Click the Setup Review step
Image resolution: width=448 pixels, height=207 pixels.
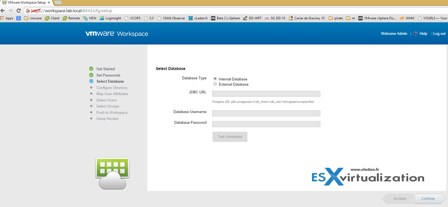coord(107,118)
